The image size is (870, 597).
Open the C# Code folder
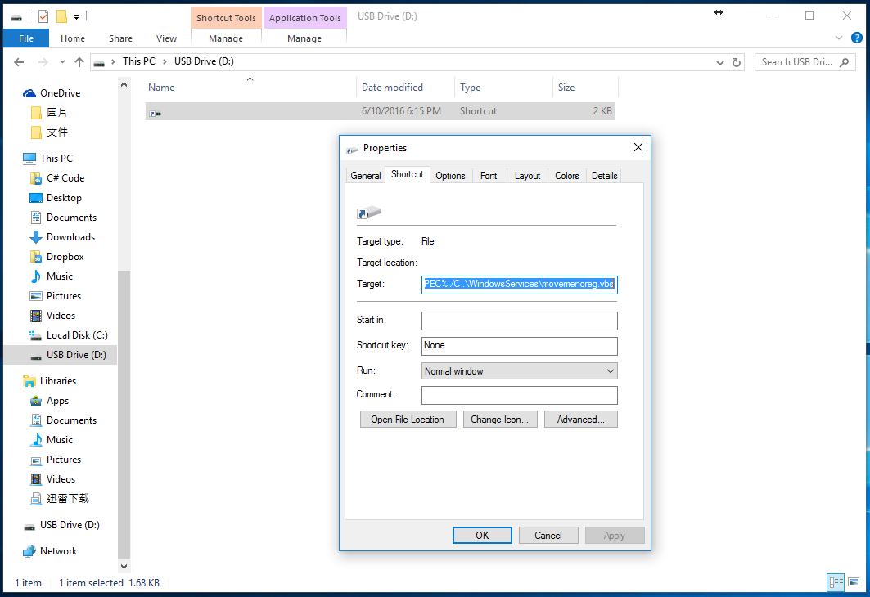click(x=65, y=178)
